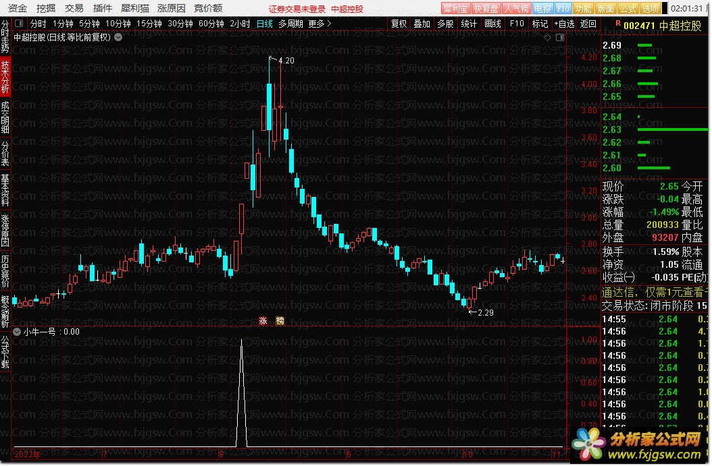Open the 功能 button
712x466 pixels.
click(583, 9)
